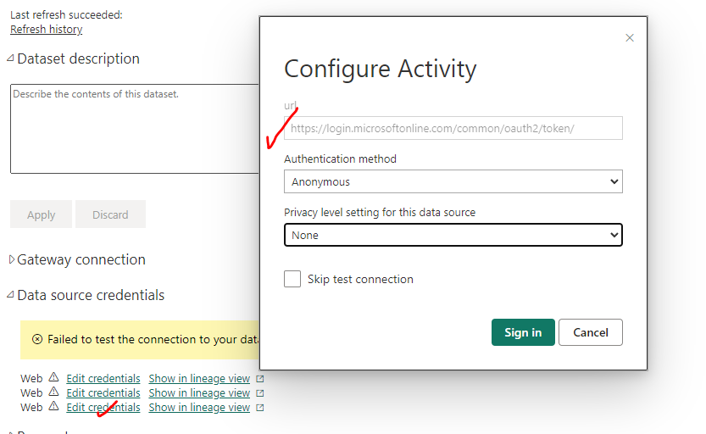
Task: Check the Skip test connection checkbox
Action: click(292, 279)
